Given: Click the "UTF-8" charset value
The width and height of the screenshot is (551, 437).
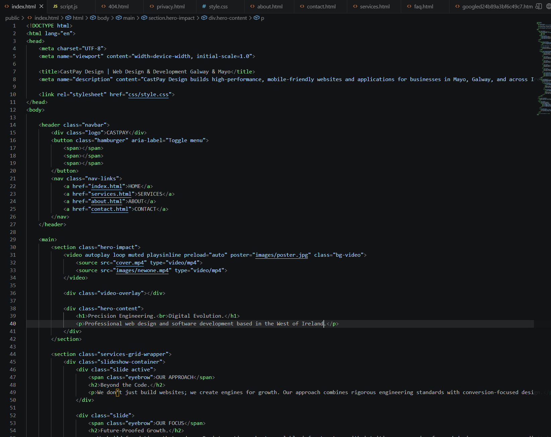Looking at the screenshot, I should pos(93,49).
